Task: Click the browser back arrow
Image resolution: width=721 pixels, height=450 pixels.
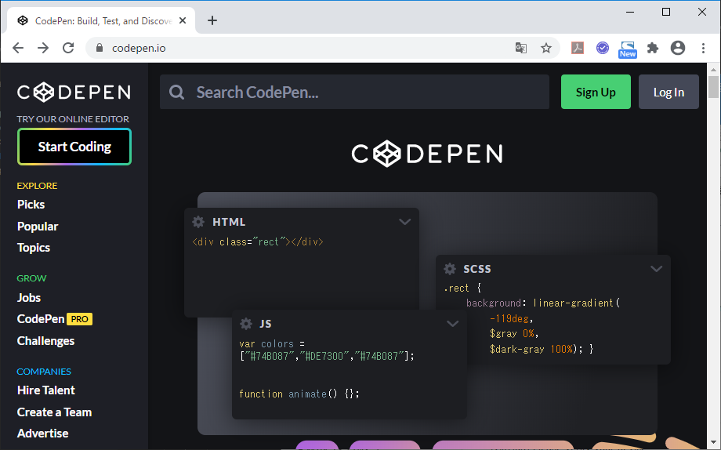Action: (x=18, y=48)
